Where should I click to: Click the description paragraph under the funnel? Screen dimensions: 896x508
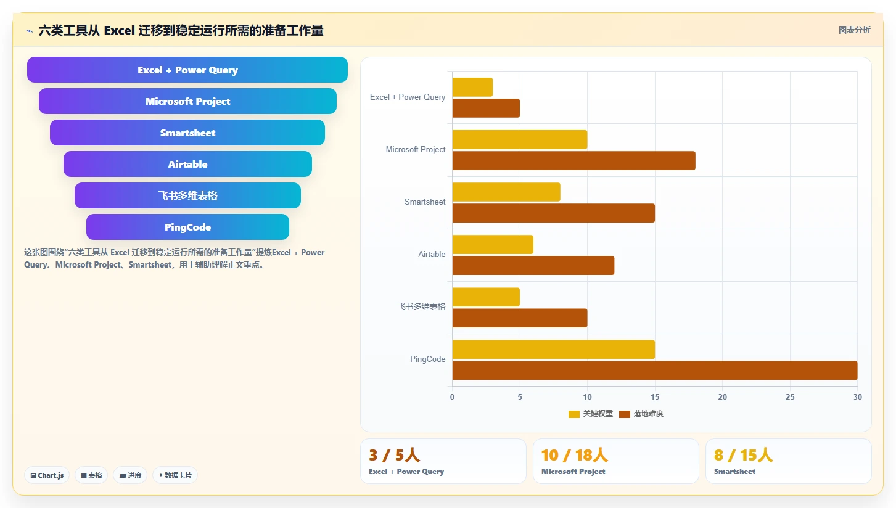coord(175,259)
